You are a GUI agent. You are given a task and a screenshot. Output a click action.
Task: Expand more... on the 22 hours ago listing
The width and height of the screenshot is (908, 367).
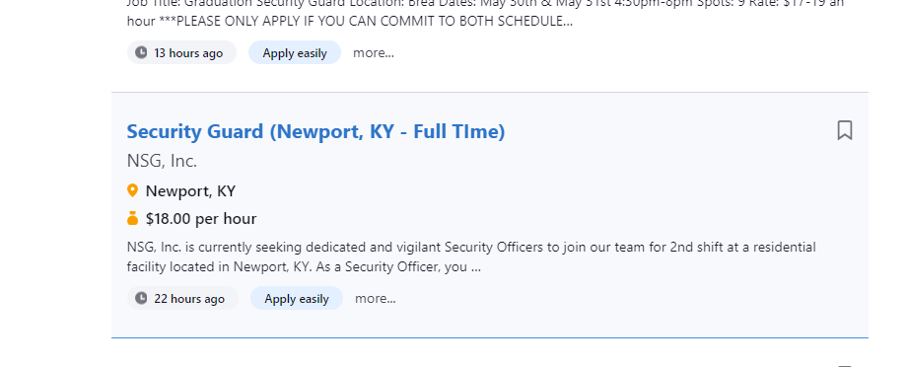click(376, 299)
